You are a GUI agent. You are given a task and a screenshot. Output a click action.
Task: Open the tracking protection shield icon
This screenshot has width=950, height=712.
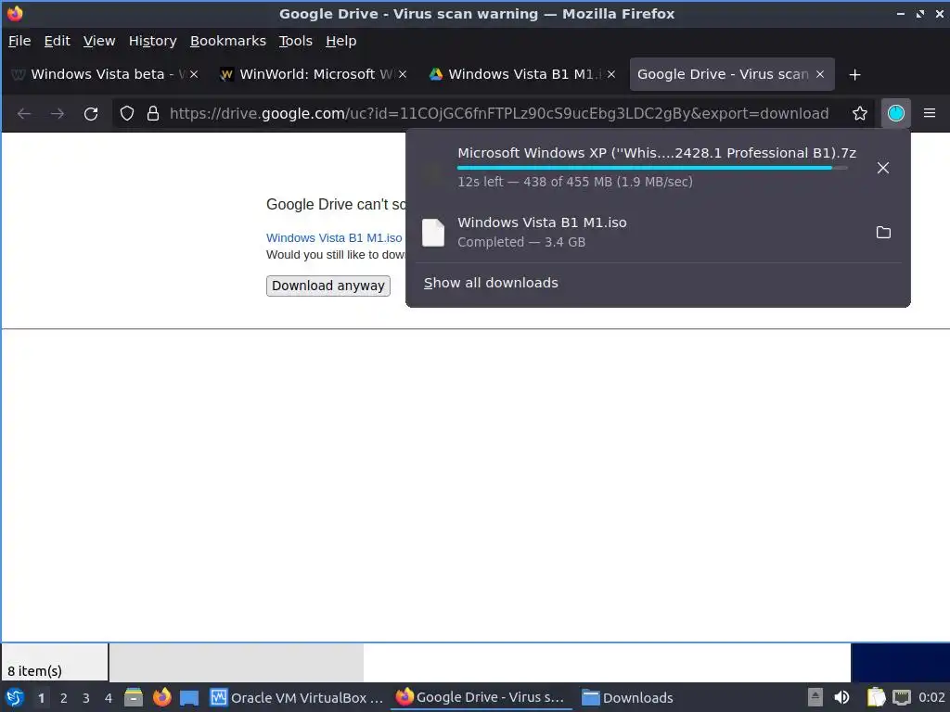(x=126, y=113)
